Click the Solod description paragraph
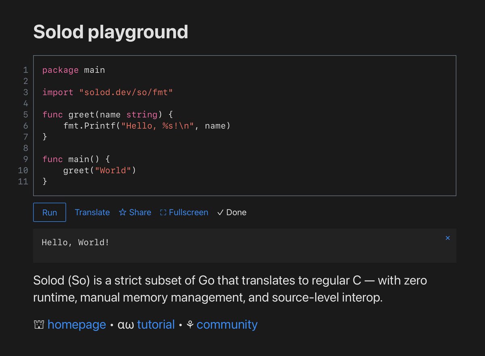 click(230, 289)
